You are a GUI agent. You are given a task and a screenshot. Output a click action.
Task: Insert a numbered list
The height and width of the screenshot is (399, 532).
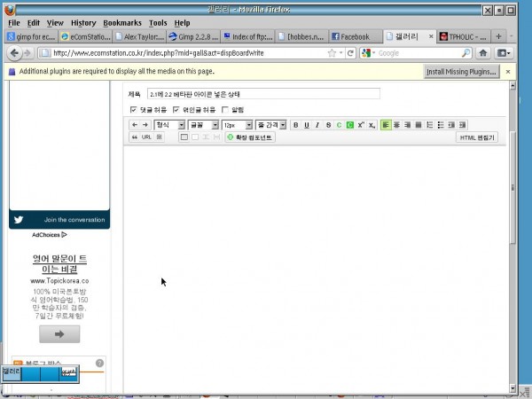tap(429, 125)
